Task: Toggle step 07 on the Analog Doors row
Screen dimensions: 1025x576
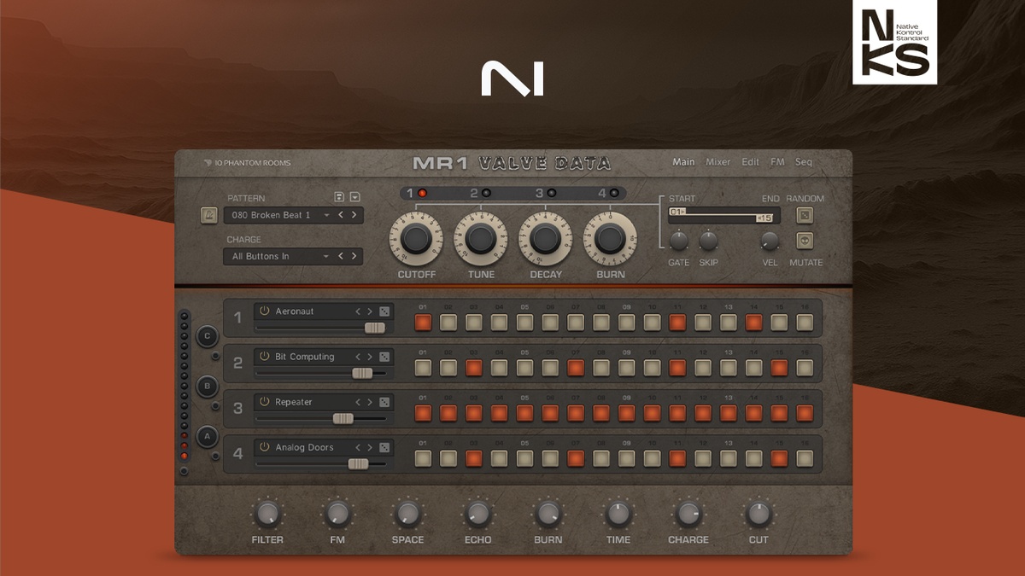Action: click(x=576, y=458)
